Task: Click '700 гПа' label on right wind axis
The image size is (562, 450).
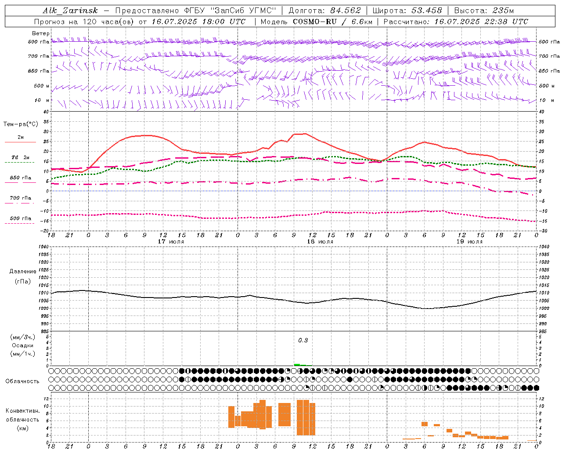Action: coord(549,56)
